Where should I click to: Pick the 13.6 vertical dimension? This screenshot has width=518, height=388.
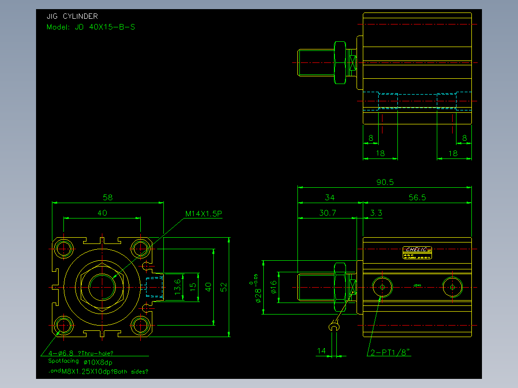178,287
